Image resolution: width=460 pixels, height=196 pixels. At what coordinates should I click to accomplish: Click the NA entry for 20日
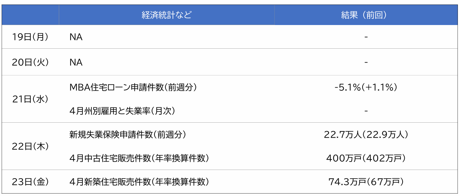(x=76, y=63)
